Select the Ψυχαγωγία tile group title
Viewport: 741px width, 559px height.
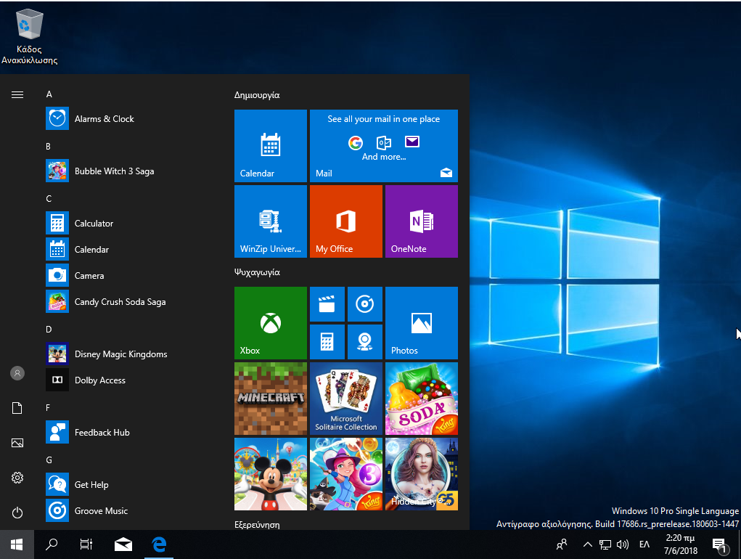(257, 272)
